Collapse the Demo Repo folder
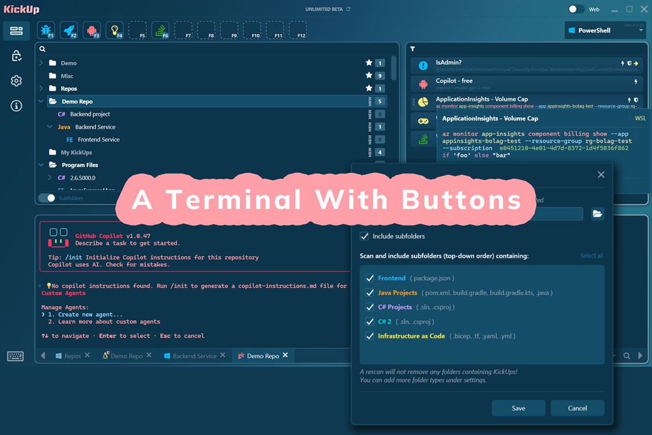This screenshot has height=435, width=652. [41, 101]
